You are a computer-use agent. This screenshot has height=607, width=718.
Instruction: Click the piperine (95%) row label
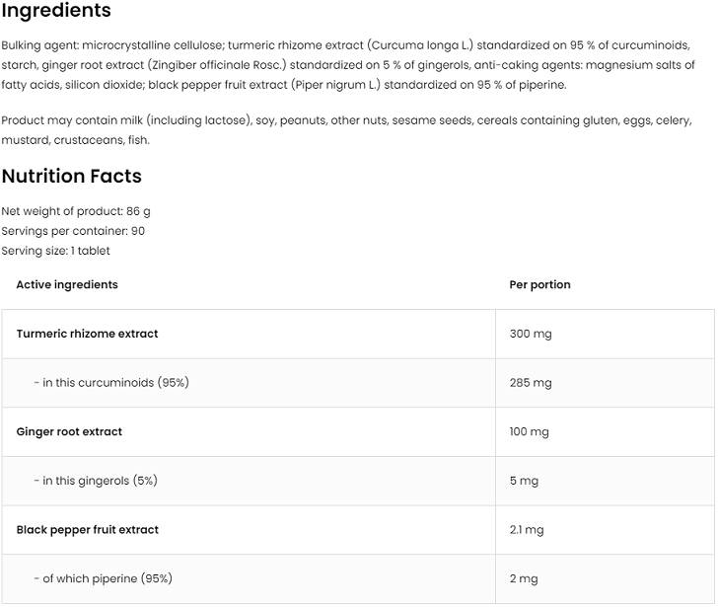pyautogui.click(x=103, y=578)
